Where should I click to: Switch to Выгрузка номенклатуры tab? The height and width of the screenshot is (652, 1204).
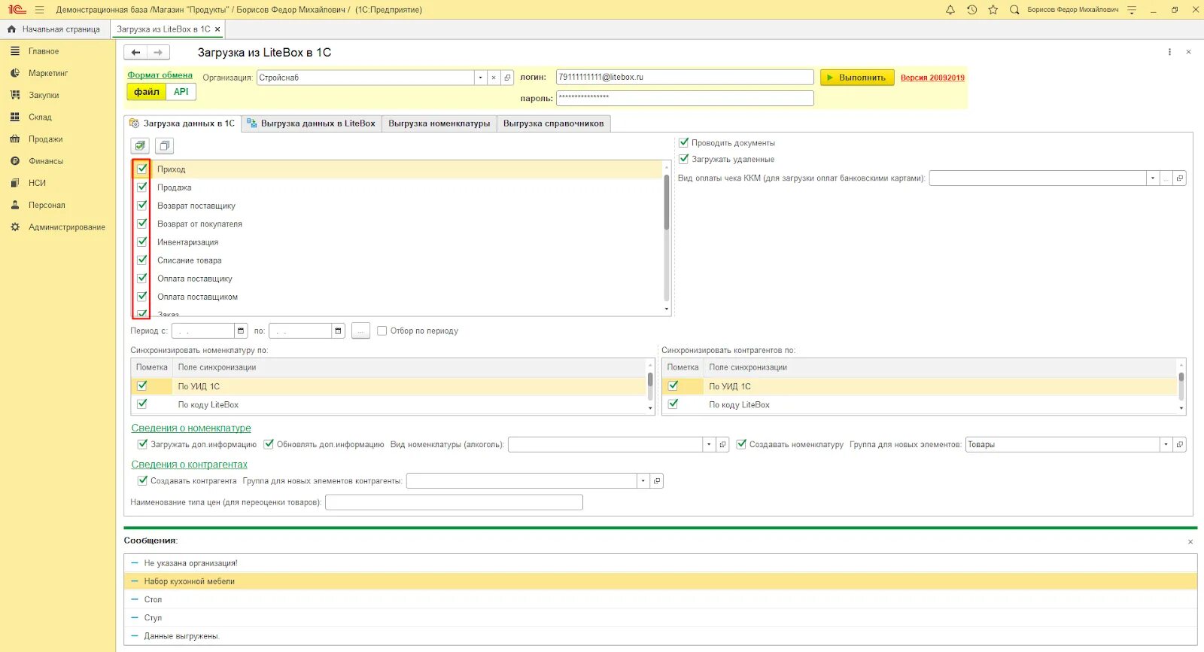pos(439,123)
